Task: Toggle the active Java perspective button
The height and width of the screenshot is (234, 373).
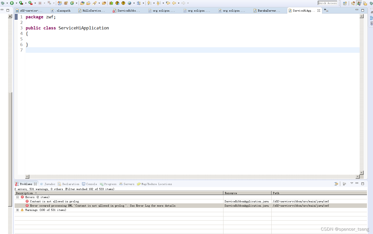Action: pyautogui.click(x=359, y=3)
